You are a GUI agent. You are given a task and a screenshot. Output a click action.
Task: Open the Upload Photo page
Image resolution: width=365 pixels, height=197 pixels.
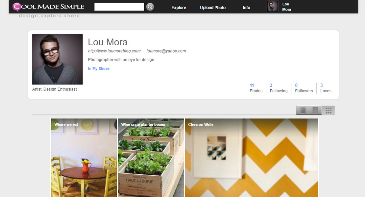tap(213, 8)
